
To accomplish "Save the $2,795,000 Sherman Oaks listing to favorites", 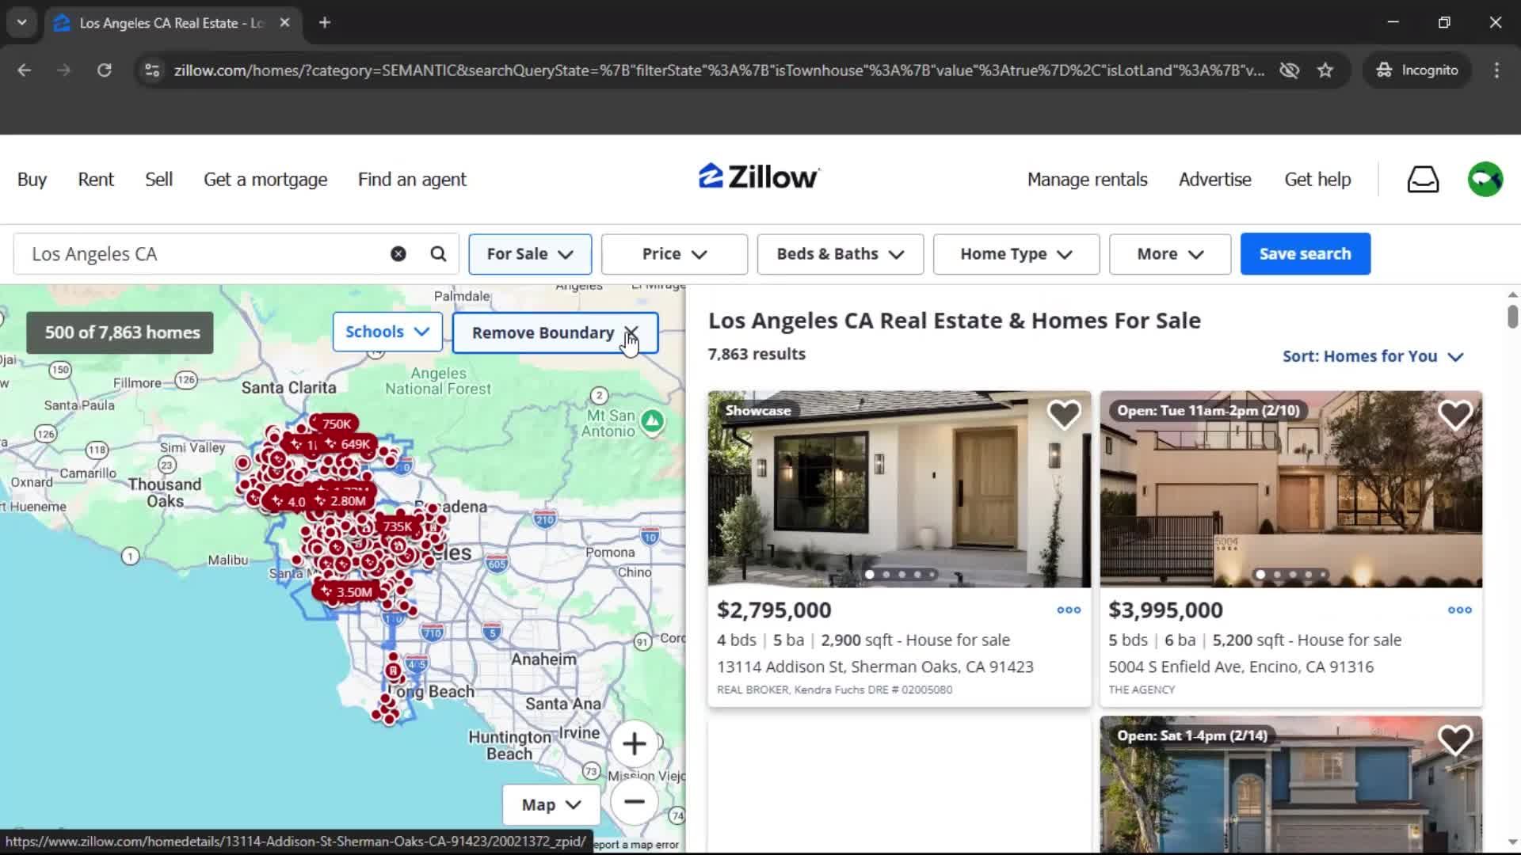I will 1065,414.
